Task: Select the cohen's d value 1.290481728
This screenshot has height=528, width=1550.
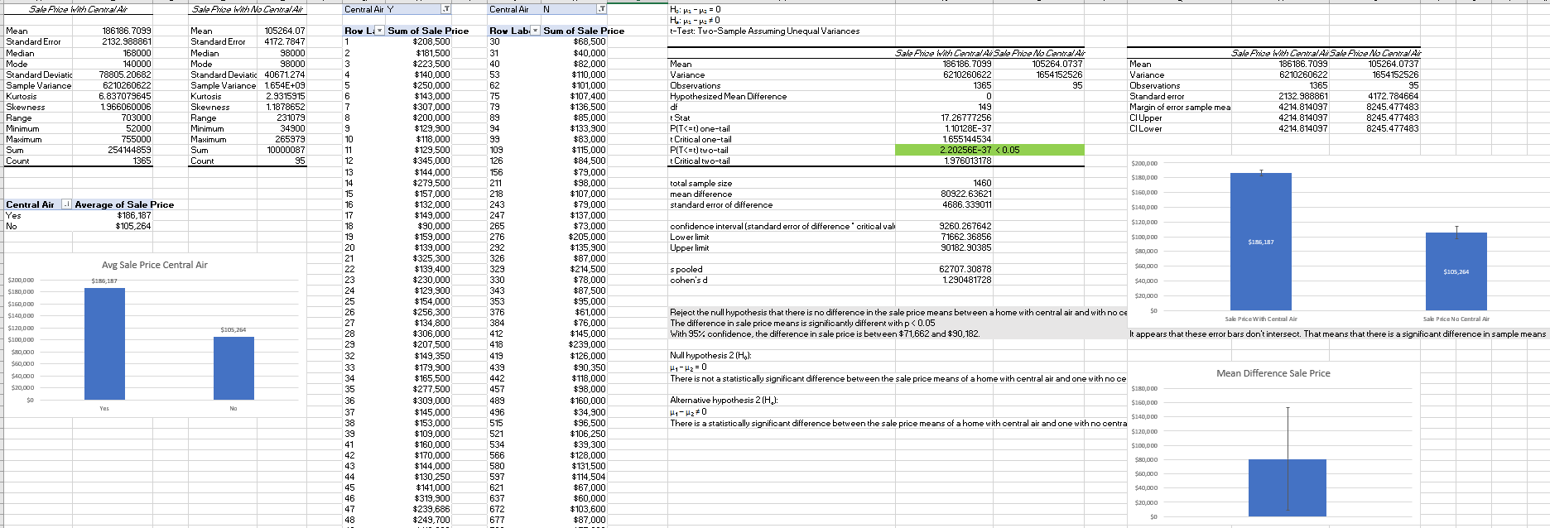Action: (965, 280)
